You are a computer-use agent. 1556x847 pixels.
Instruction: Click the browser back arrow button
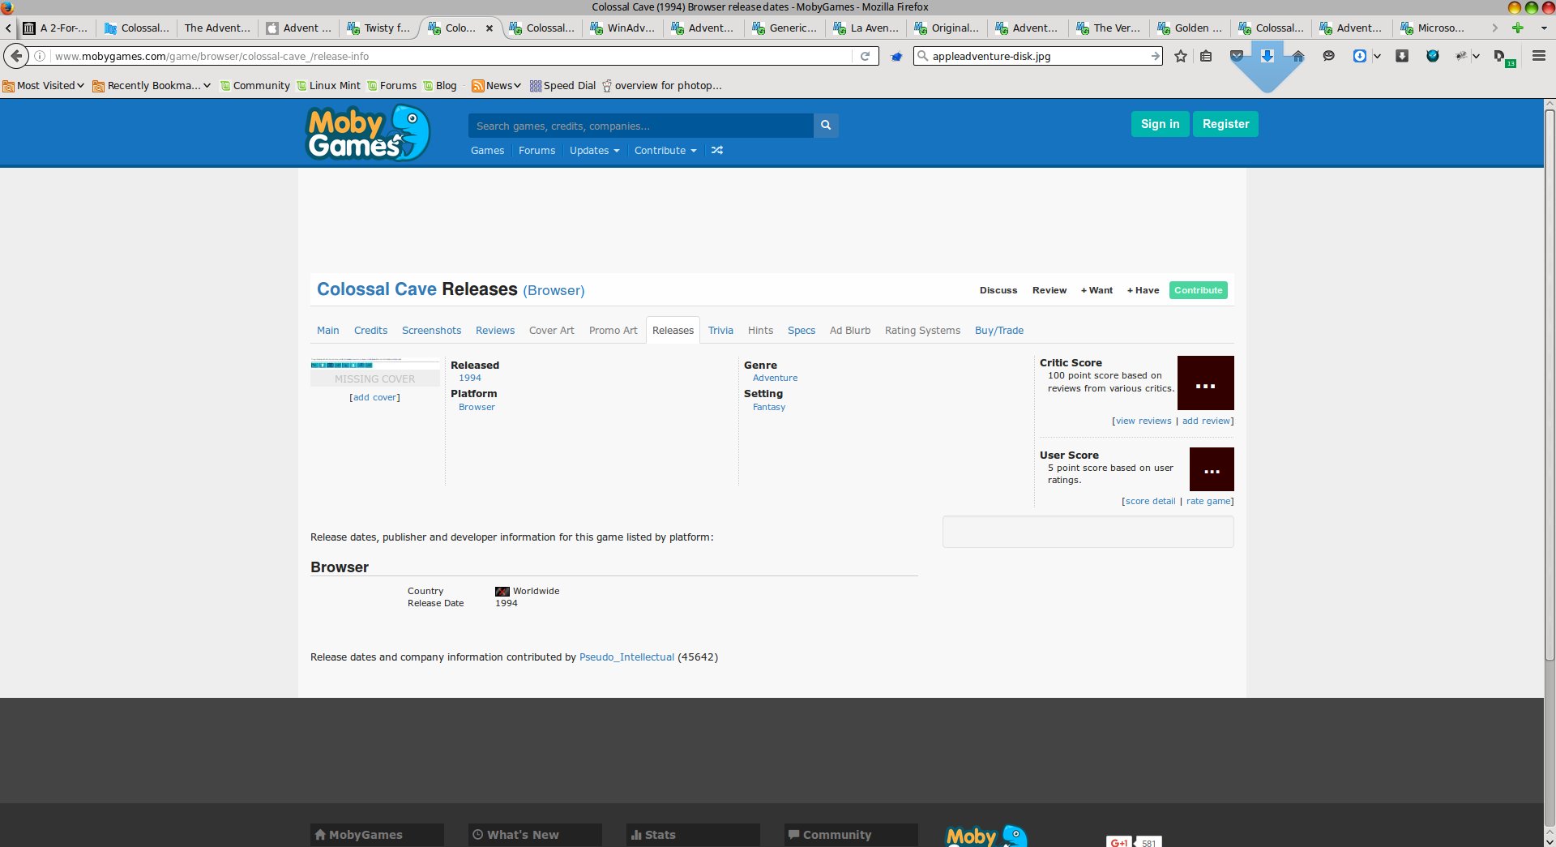point(16,56)
